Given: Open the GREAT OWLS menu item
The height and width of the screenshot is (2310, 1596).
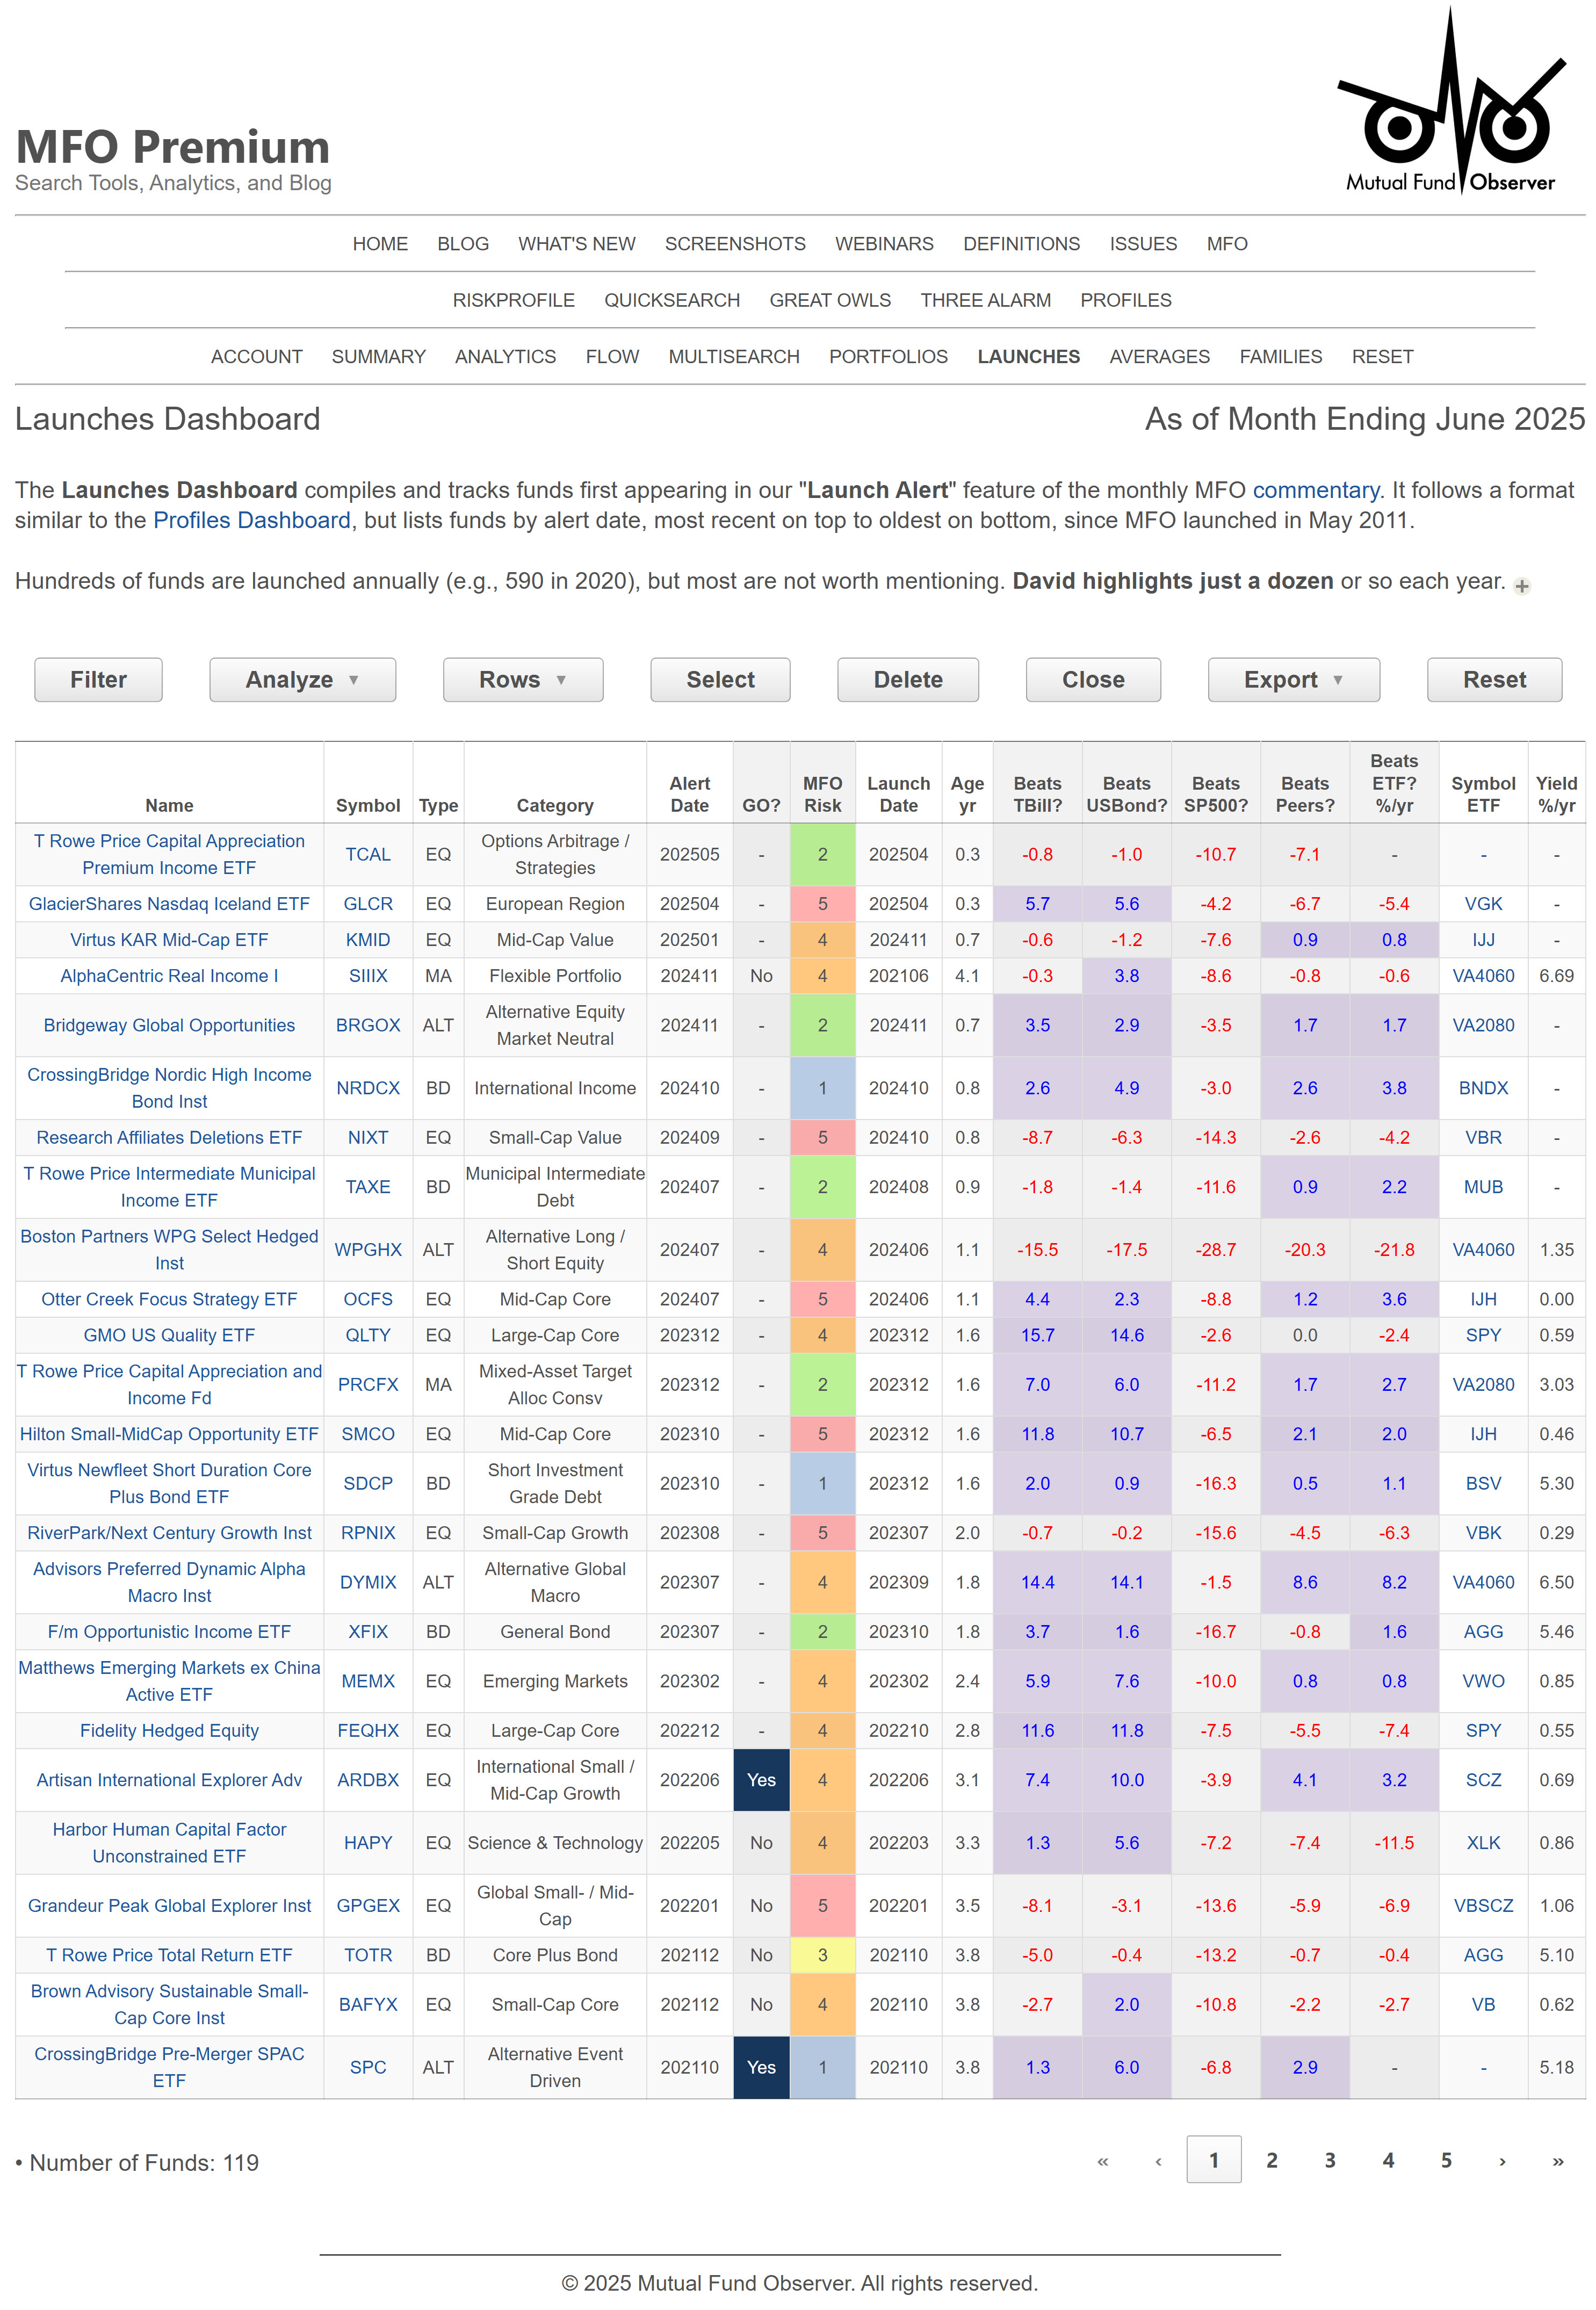Looking at the screenshot, I should (x=831, y=300).
